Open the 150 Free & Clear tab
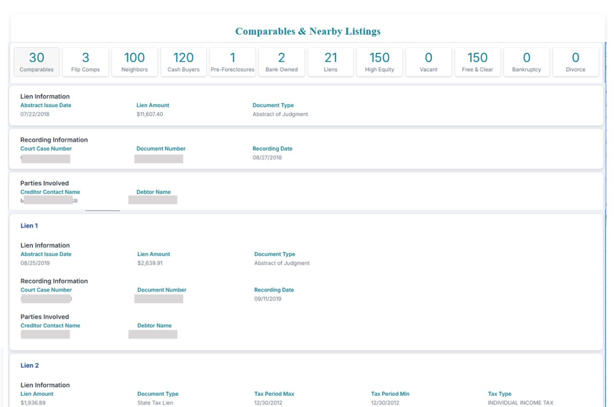Viewport: 614px width, 407px height. [x=477, y=62]
